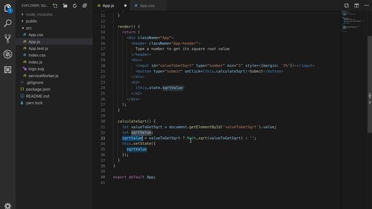This screenshot has height=209, width=372.
Task: Click sqrtValue on line 35
Action: click(137, 149)
